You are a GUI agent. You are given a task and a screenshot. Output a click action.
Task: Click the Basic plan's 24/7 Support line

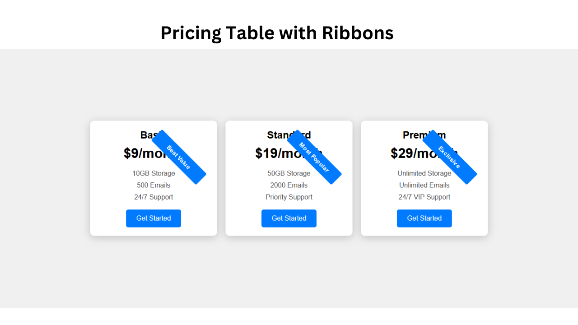coord(154,197)
